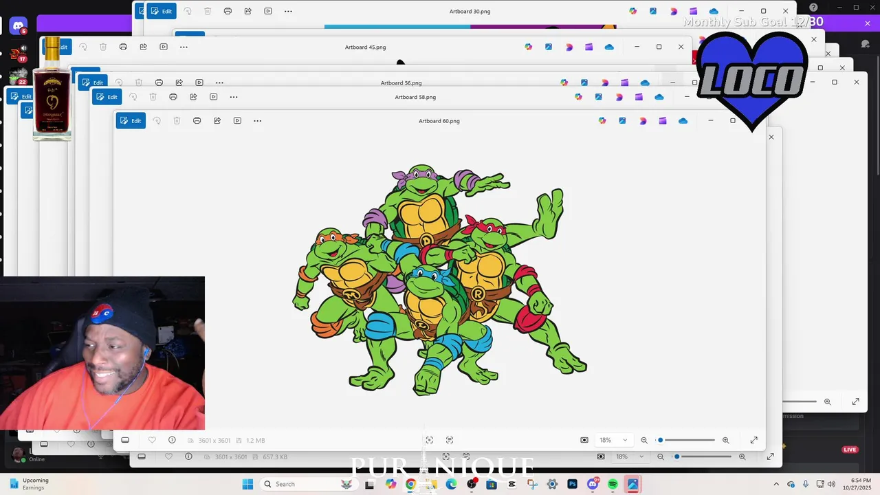Start slideshow in Artboard 56.png window
Screen dimensions: 880x495
(x=199, y=82)
